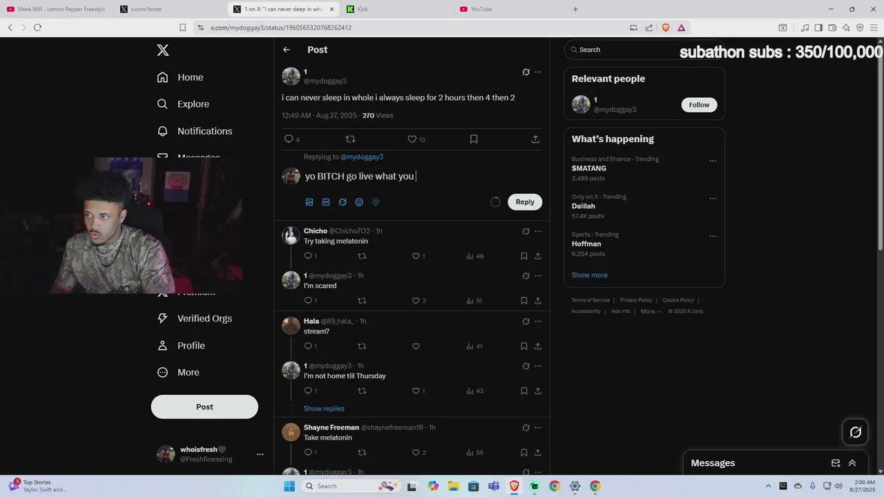
Task: Follow @mydoggay3 in Relevant people
Action: click(x=699, y=105)
